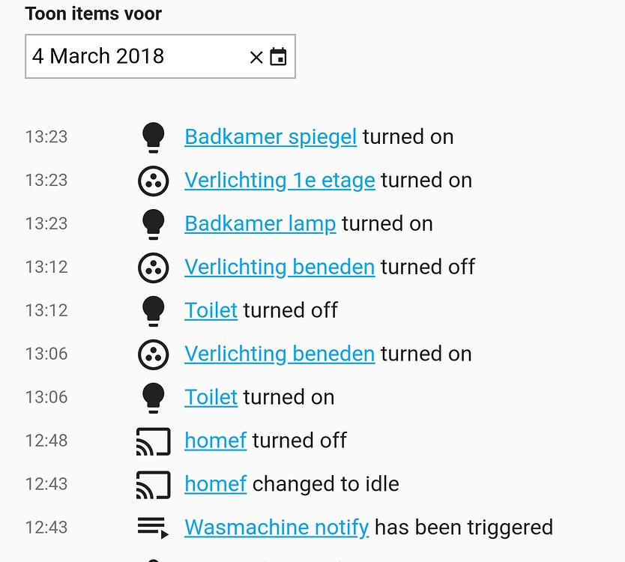Click group icon for Verlichting beneden turned on
625x562 pixels.
[x=153, y=354]
